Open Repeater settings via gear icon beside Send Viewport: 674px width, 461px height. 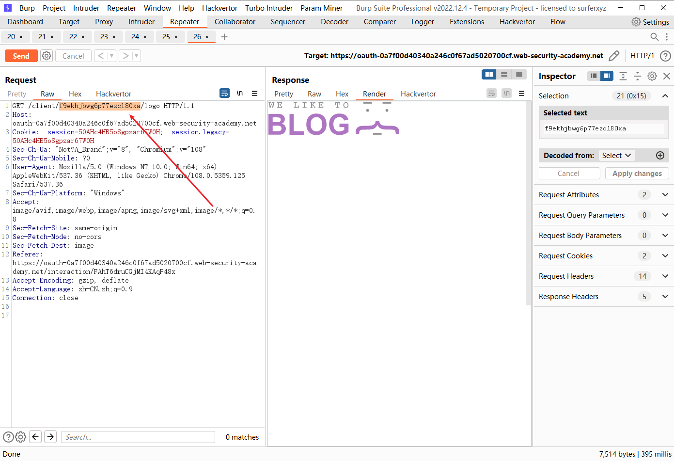click(46, 55)
